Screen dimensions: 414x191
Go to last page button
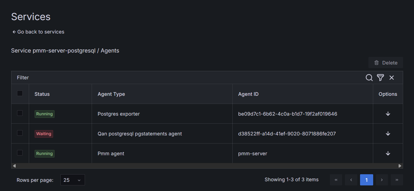(x=397, y=180)
